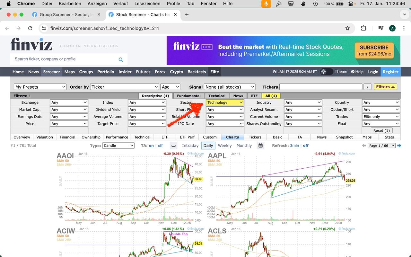The image size is (411, 257).
Task: Click the Tickers input field
Action: (320, 87)
